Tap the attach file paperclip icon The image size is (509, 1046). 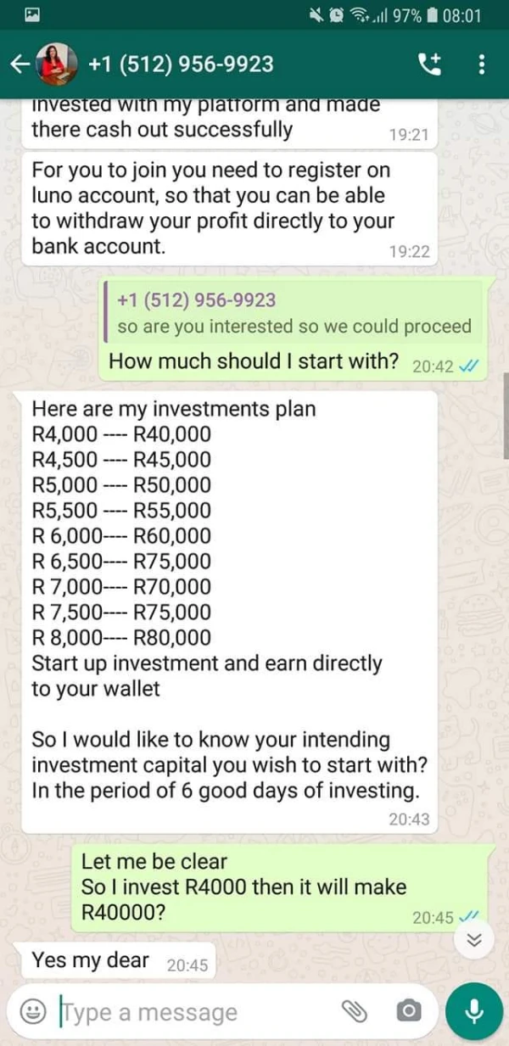(354, 1010)
